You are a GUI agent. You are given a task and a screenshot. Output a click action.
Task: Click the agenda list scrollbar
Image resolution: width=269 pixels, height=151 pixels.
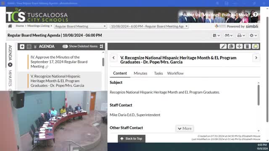103,62
